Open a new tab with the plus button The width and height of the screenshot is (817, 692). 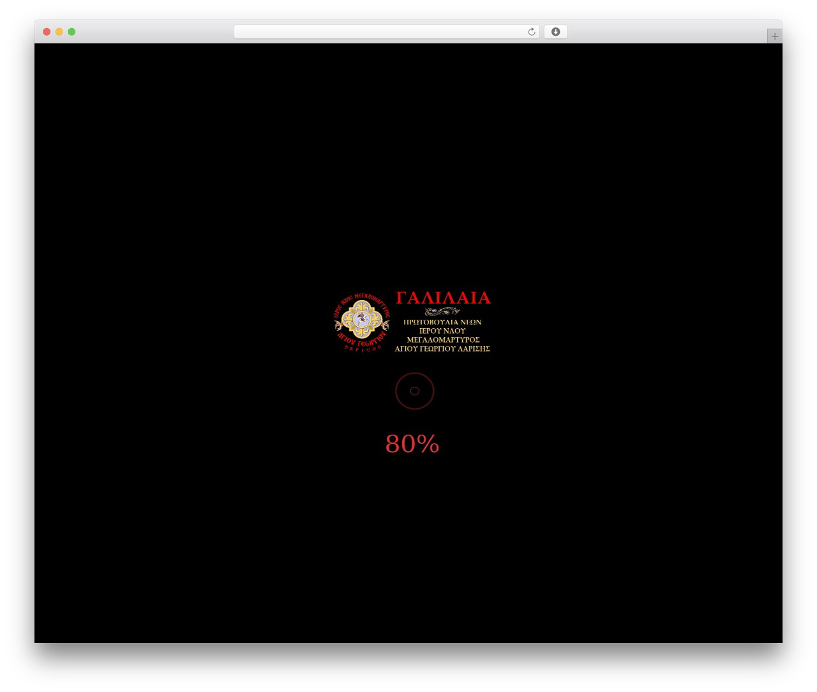tap(775, 36)
